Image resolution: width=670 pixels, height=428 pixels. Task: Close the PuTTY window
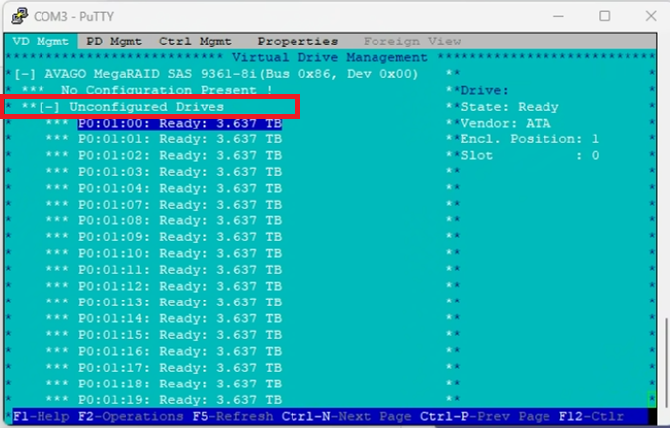pos(651,16)
